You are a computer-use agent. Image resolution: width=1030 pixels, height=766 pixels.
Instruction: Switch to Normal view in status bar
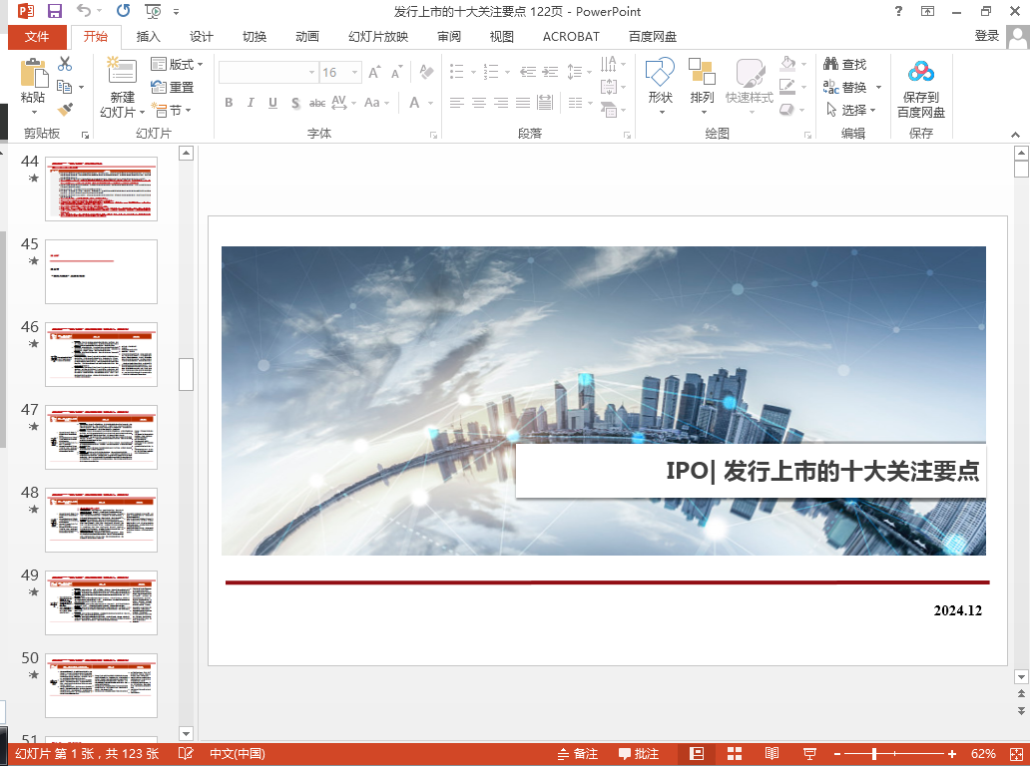(x=697, y=753)
